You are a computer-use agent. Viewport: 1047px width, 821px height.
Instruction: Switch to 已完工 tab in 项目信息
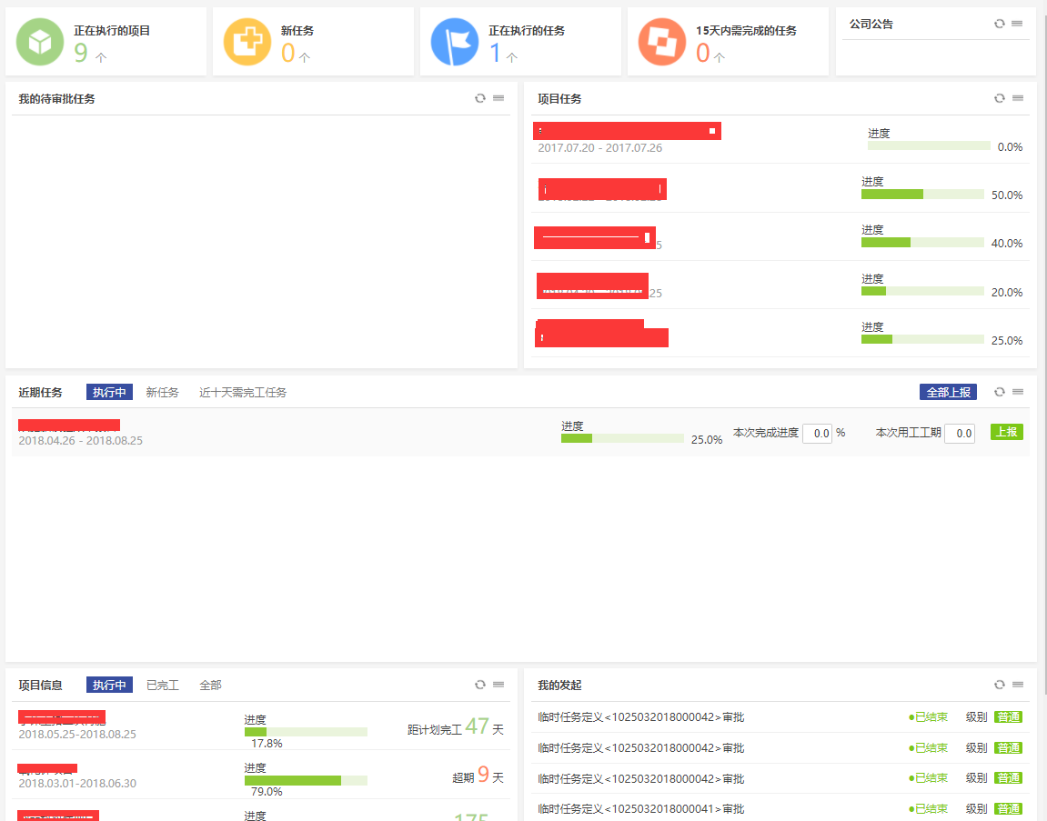coord(162,685)
